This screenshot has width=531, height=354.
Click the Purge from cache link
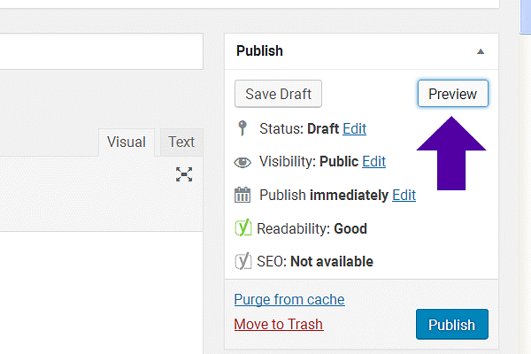pyautogui.click(x=289, y=299)
